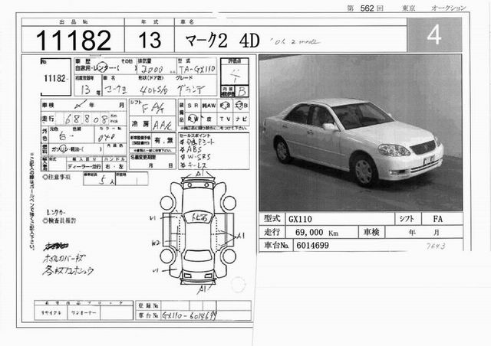Click the W-SRS sales point entry
Image resolution: width=491 pixels, height=346 pixels.
point(195,157)
